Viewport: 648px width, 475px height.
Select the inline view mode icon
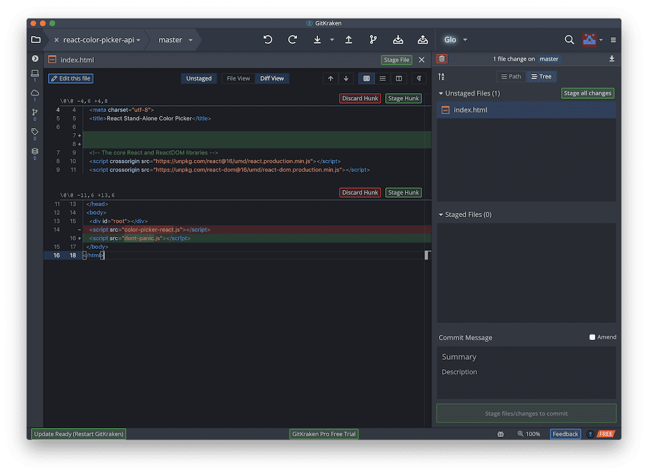[383, 79]
